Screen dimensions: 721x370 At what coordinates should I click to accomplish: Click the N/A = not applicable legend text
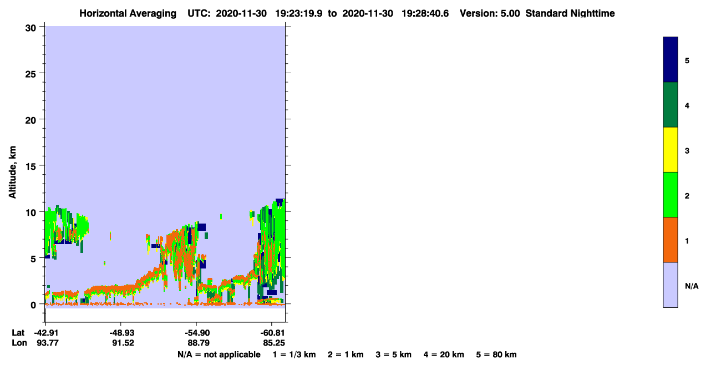coord(219,354)
